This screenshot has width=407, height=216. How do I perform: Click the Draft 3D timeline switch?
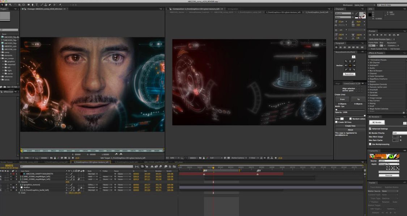click(x=147, y=167)
